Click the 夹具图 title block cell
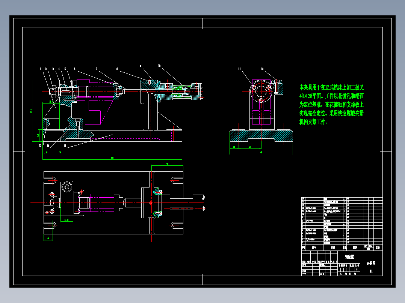The height and width of the screenshot is (303, 405). pos(371,263)
